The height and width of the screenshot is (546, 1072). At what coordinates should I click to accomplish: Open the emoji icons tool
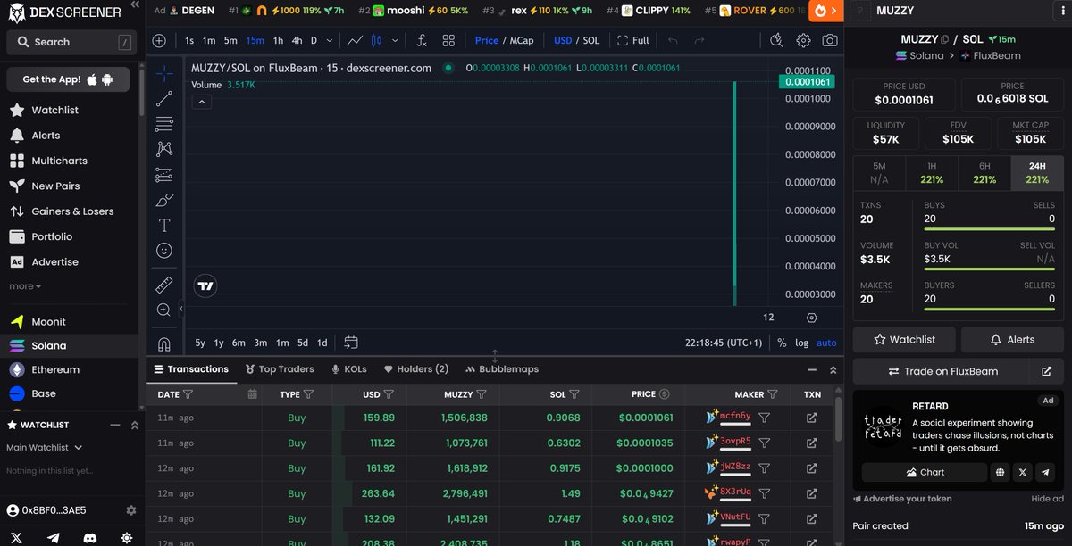coord(164,251)
